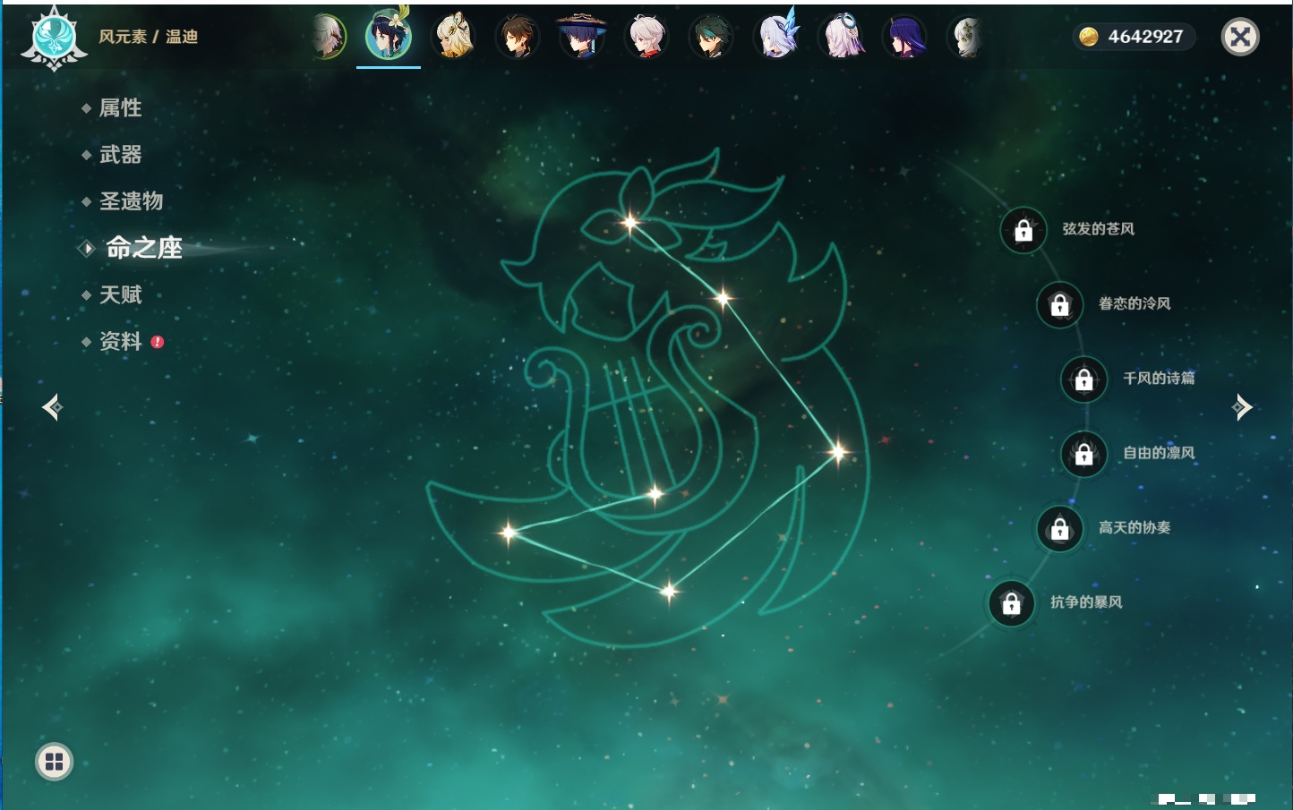Select the locked 自由的凛风 constellation node
The image size is (1293, 810).
coord(1084,455)
